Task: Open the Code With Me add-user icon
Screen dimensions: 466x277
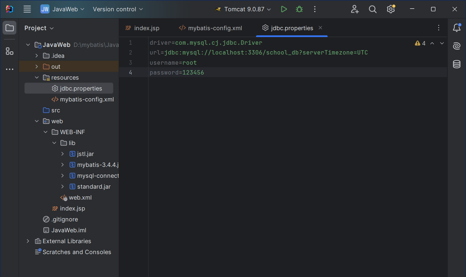Action: pos(355,9)
